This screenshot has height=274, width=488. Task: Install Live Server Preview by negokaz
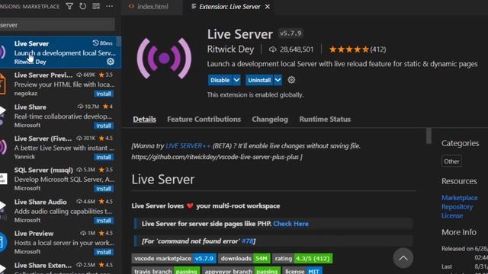point(104,94)
